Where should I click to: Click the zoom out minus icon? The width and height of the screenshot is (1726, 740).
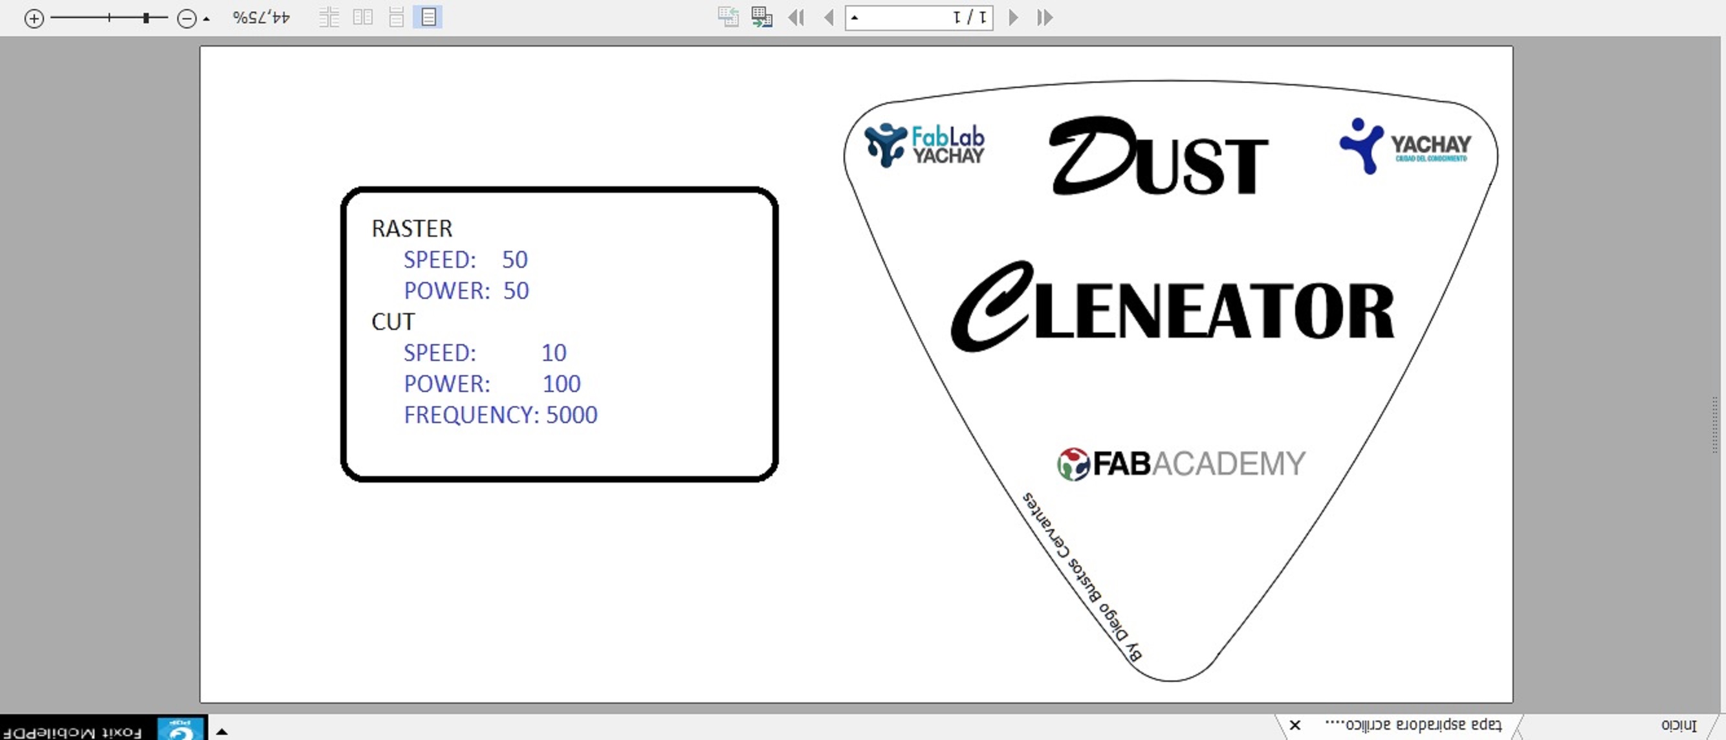click(x=186, y=18)
